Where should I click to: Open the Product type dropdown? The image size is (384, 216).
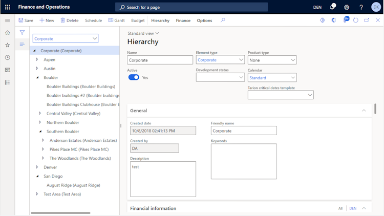pyautogui.click(x=272, y=60)
